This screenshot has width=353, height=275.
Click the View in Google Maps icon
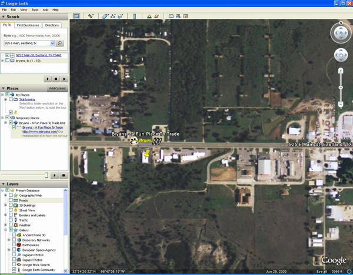[185, 16]
